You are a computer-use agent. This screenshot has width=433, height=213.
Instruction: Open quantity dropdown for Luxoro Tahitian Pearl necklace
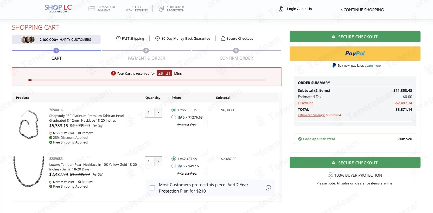(x=154, y=161)
